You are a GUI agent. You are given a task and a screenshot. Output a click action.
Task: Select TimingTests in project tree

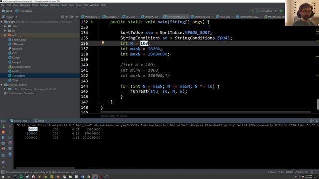[x=19, y=76]
